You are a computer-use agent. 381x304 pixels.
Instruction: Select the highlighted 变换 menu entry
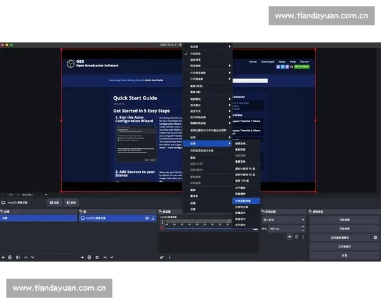[x=208, y=144]
